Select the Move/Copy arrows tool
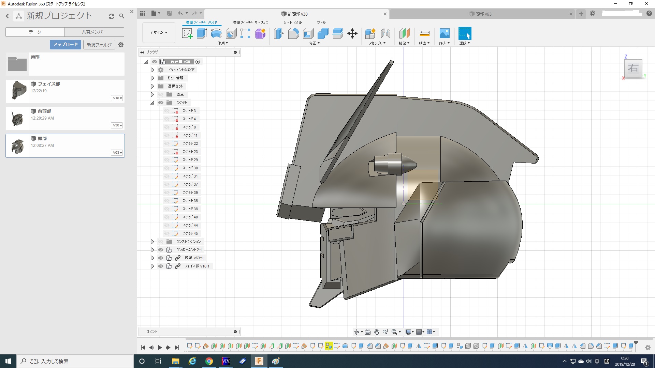The image size is (655, 368). point(352,33)
